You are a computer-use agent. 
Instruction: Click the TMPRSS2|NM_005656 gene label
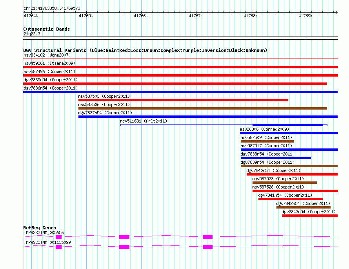pyautogui.click(x=44, y=232)
